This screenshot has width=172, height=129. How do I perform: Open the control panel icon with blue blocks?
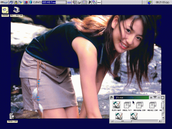84,2
